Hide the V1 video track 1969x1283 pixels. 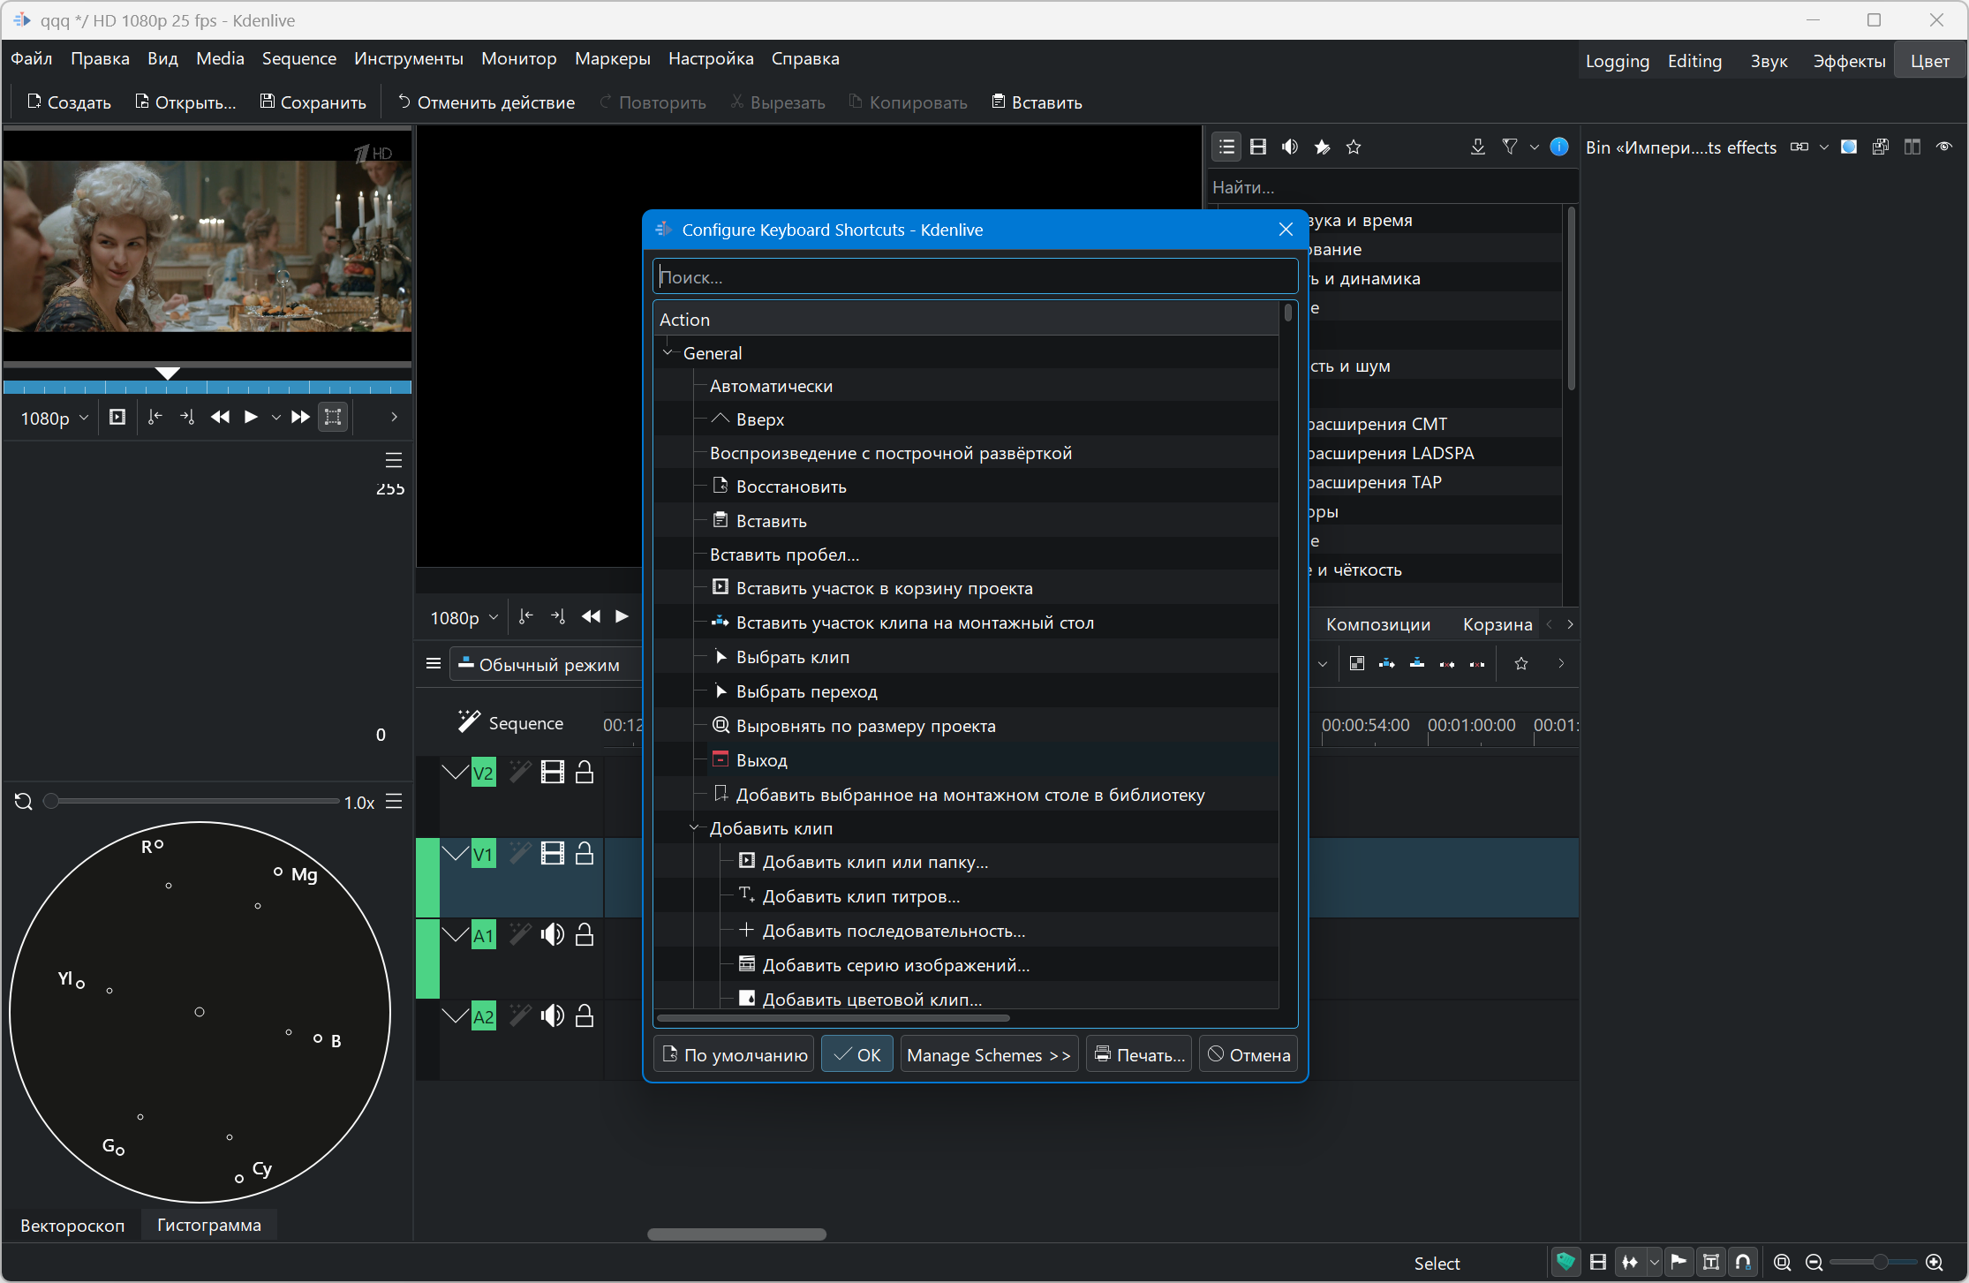tap(553, 854)
